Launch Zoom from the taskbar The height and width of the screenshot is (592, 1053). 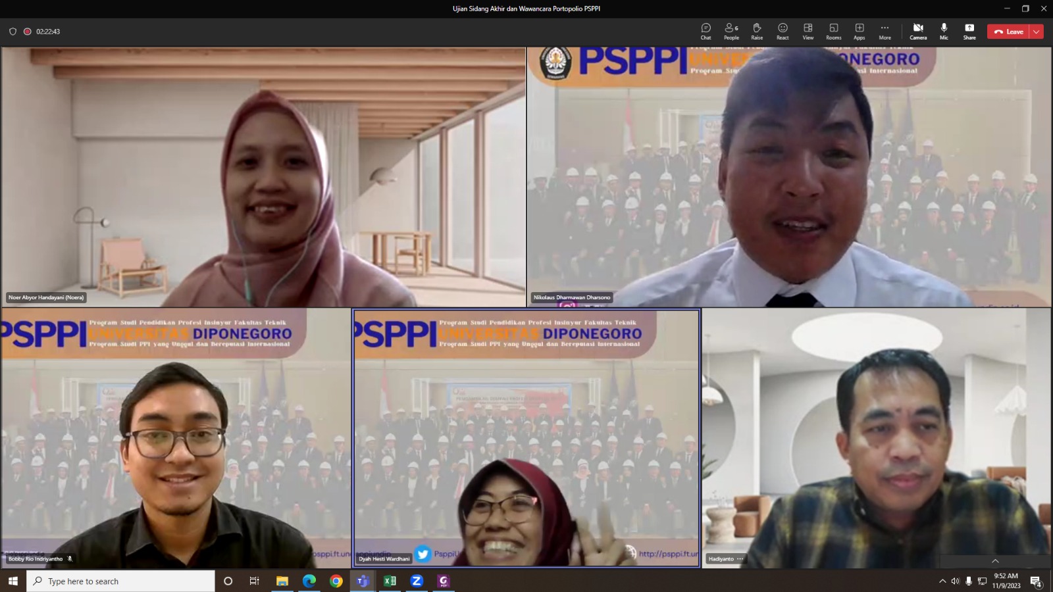click(417, 581)
